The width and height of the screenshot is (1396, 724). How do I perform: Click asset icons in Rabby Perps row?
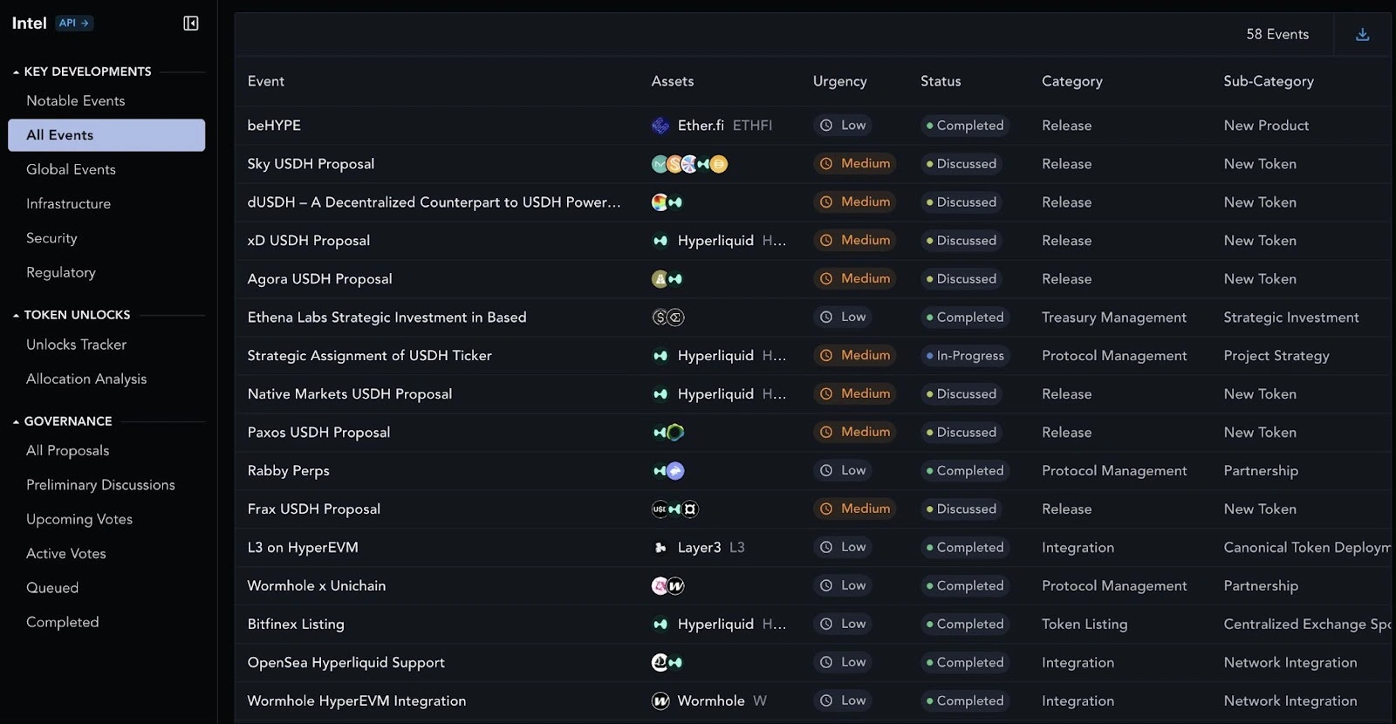coord(668,471)
